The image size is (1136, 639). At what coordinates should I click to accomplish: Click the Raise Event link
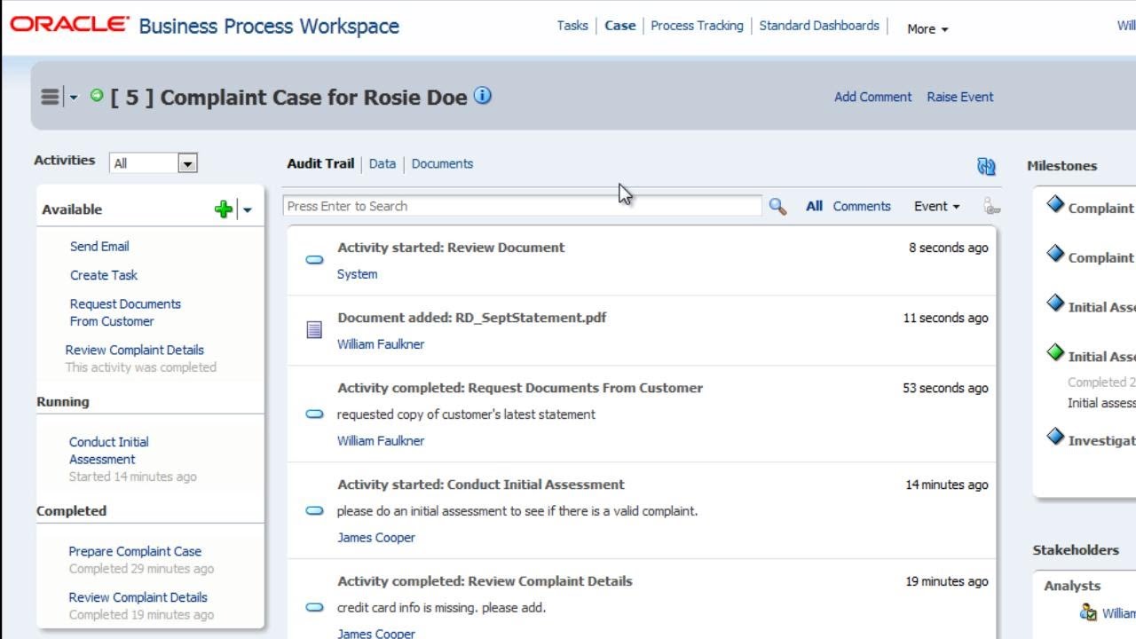[x=960, y=97]
